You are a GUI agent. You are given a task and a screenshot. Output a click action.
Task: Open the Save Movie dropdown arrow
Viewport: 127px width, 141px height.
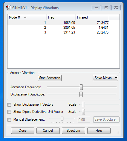click(x=116, y=78)
